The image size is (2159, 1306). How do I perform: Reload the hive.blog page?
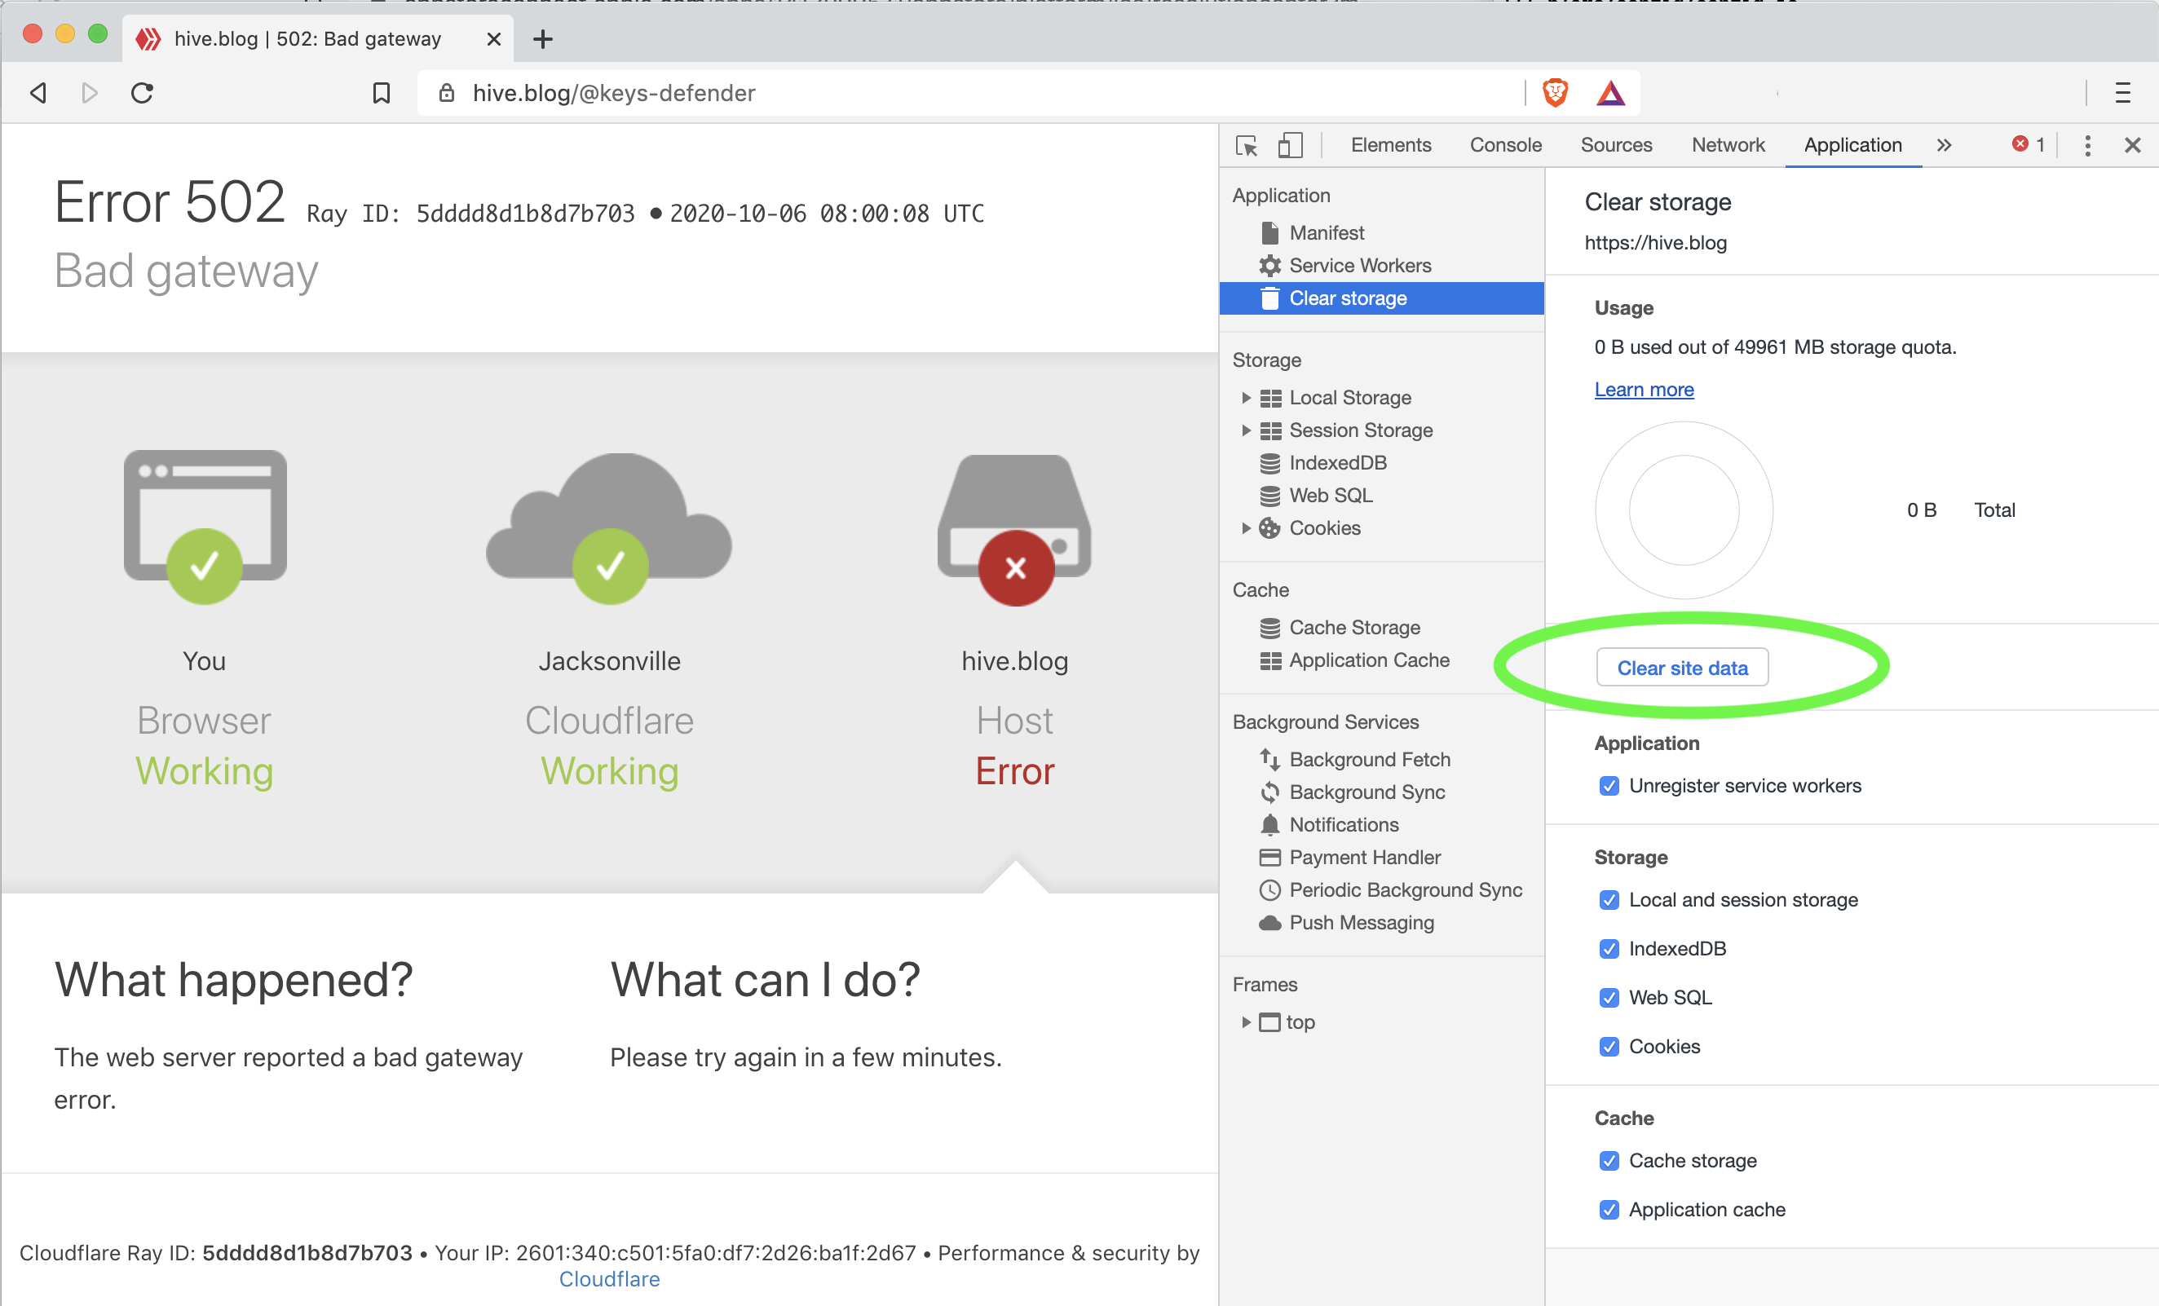(x=142, y=93)
